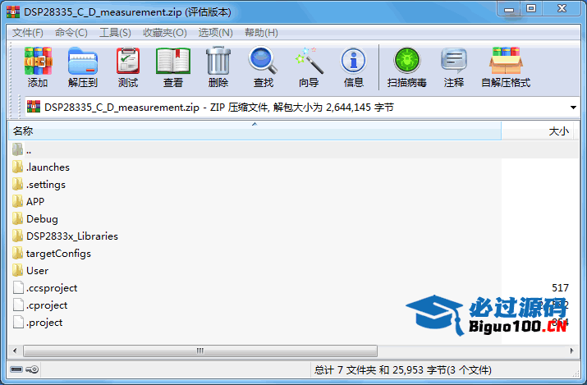587x385 pixels.
Task: Select the .ccsproject file icon
Action: pyautogui.click(x=18, y=287)
